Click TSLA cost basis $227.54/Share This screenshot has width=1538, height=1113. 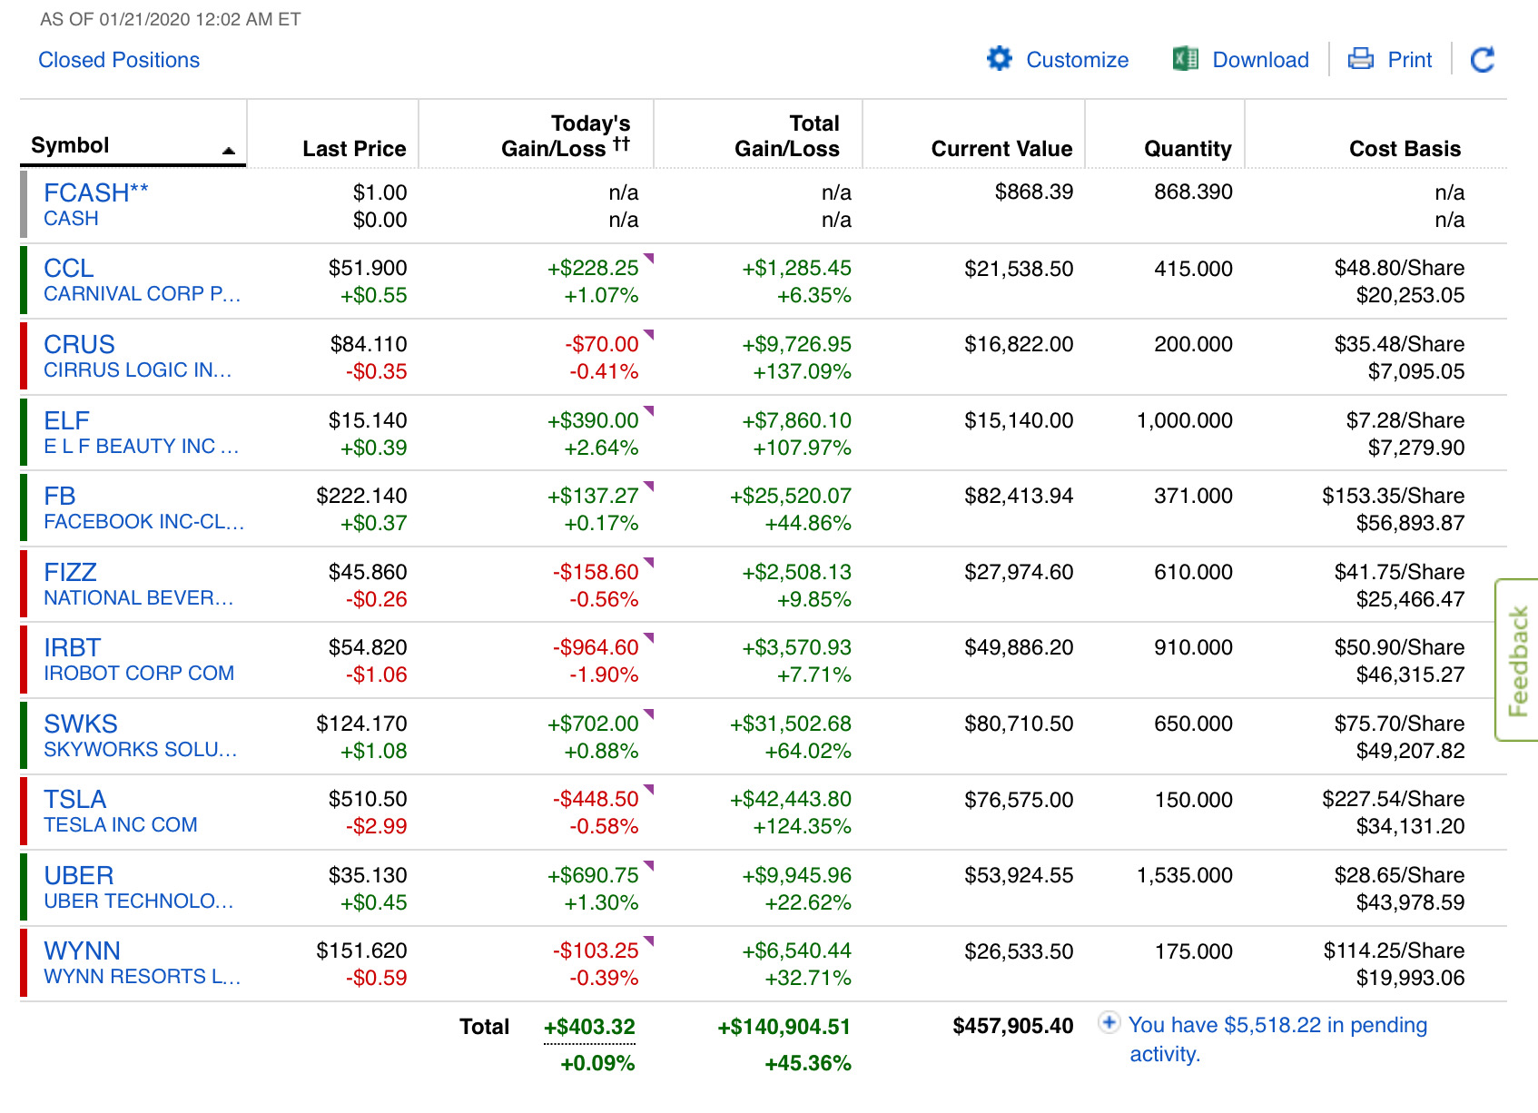pyautogui.click(x=1394, y=799)
